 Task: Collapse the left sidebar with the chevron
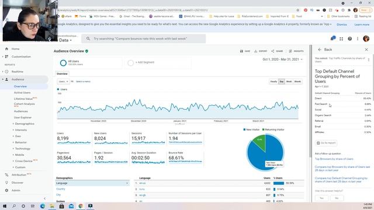pyautogui.click(x=44, y=198)
